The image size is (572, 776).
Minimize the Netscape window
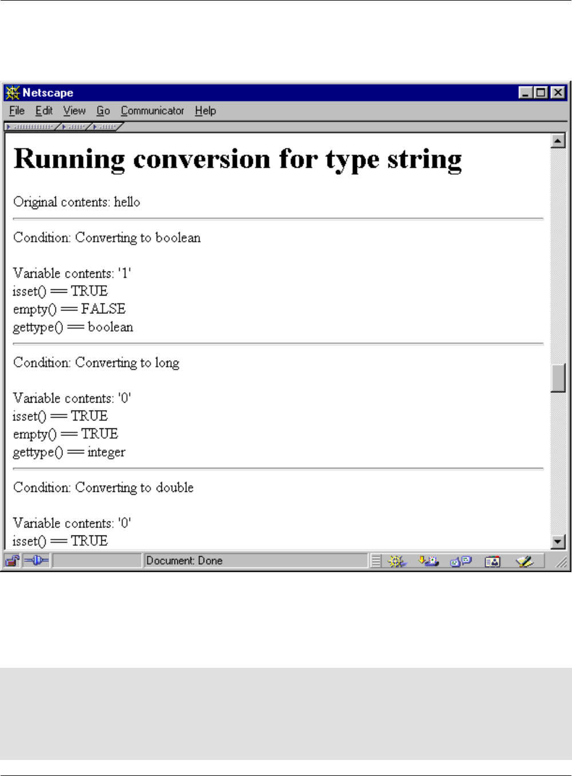[x=526, y=93]
